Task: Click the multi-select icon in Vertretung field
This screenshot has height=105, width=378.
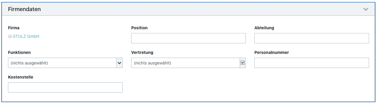Action: click(x=243, y=63)
